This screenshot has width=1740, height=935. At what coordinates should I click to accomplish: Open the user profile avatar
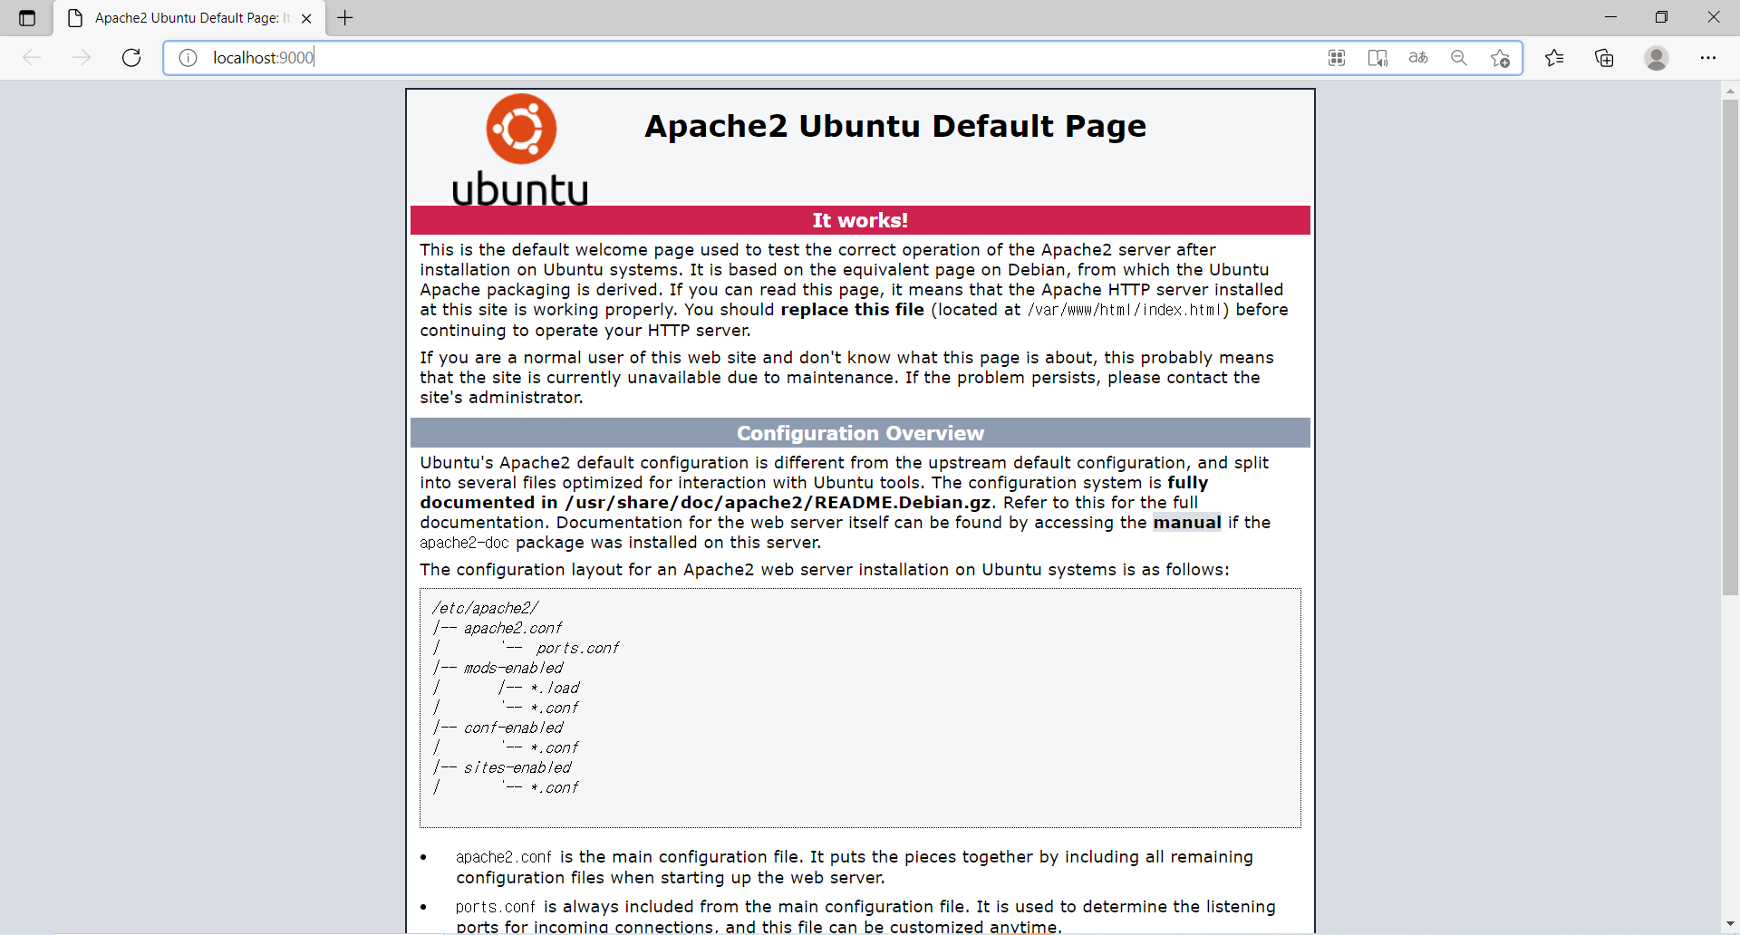(1657, 58)
